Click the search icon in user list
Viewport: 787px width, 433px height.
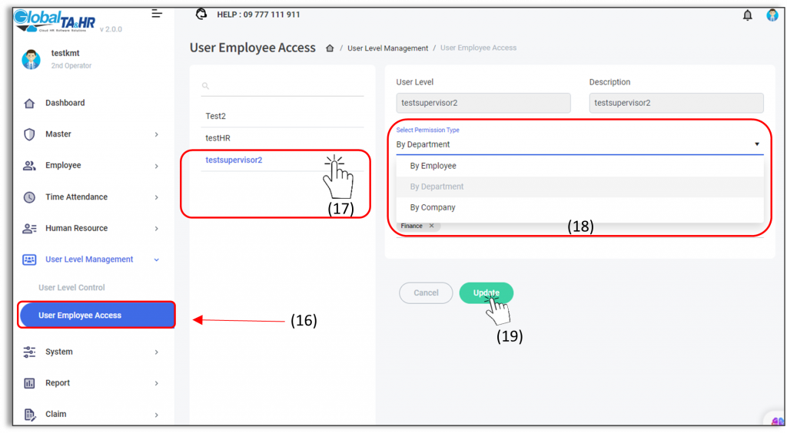(x=206, y=86)
